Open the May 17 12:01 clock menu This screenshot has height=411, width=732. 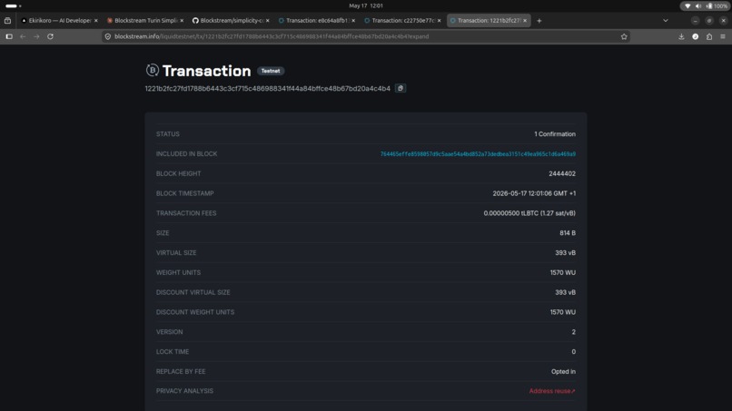click(366, 5)
